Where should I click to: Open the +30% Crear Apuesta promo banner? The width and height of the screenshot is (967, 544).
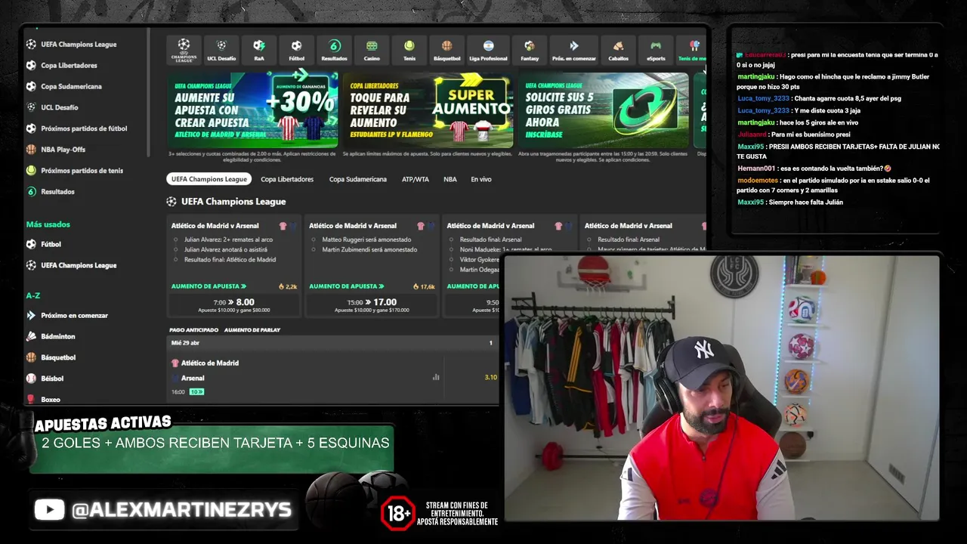(x=252, y=110)
